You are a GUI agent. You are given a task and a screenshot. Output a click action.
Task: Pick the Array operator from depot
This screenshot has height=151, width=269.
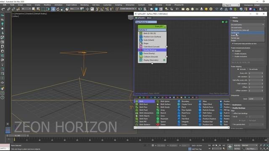[x=163, y=110]
